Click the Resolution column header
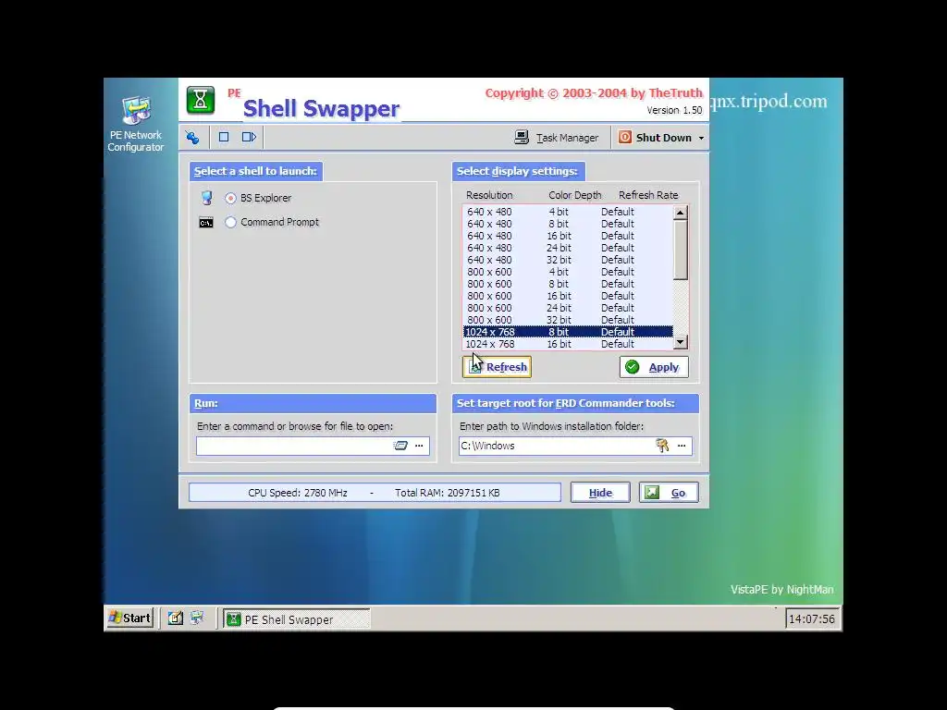Screen dimensions: 947x710 click(x=489, y=195)
